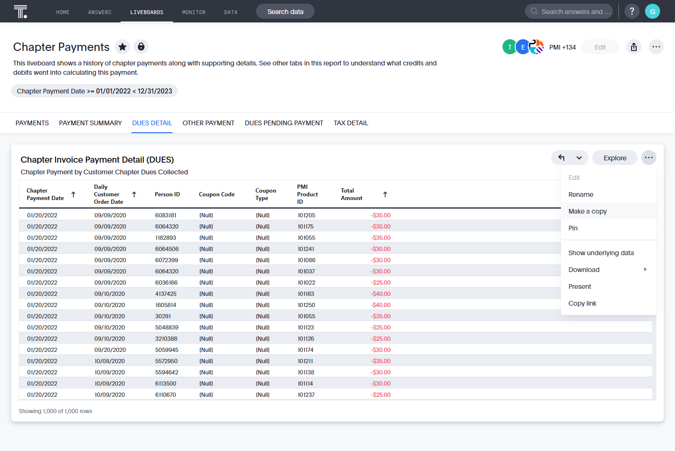Click the lock icon next to title
Screen dimensions: 675x451
[141, 47]
